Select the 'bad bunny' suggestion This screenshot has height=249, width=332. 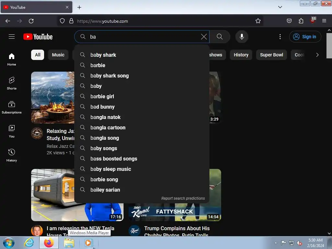point(142,107)
